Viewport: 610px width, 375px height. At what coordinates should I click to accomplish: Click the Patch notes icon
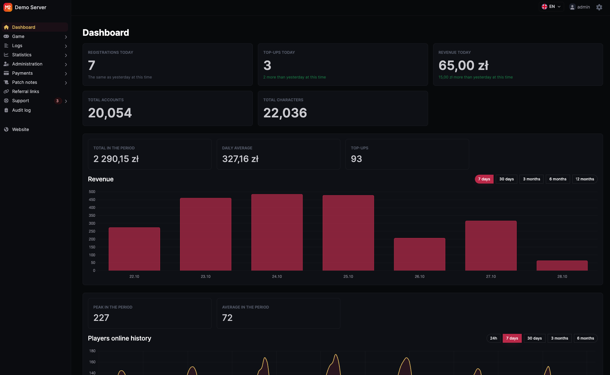tap(6, 82)
